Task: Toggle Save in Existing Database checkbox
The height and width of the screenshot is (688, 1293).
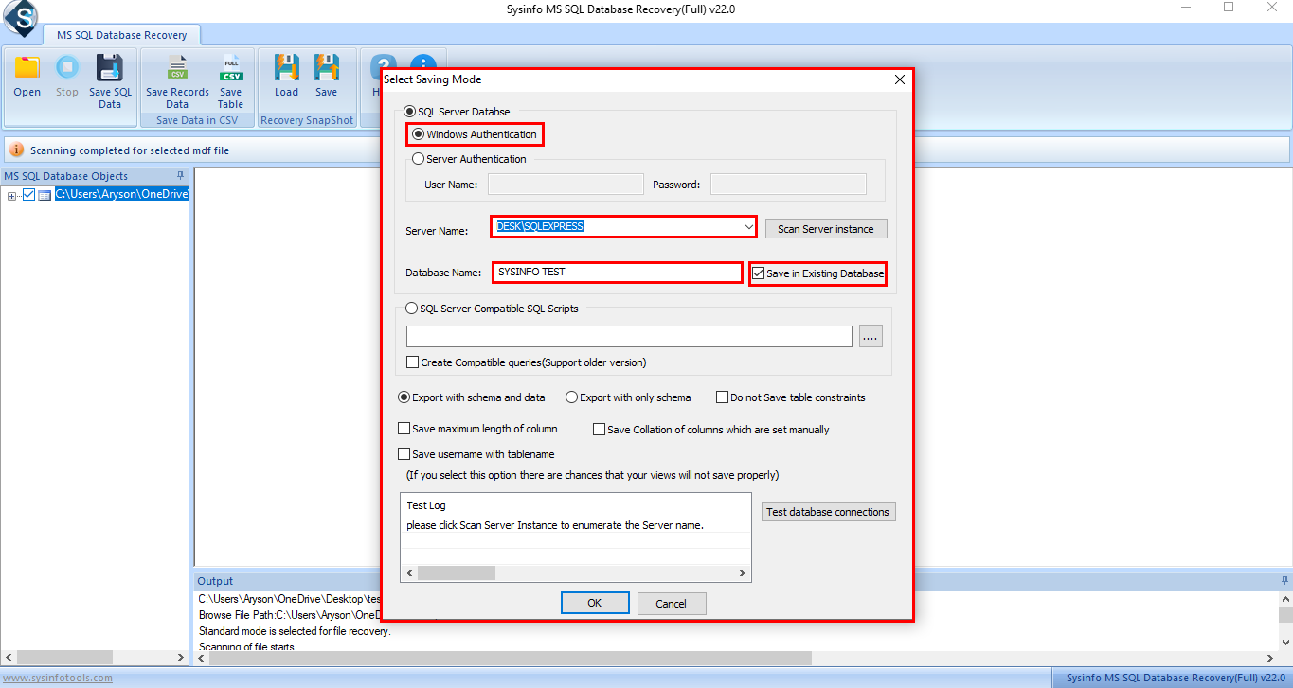Action: point(758,273)
